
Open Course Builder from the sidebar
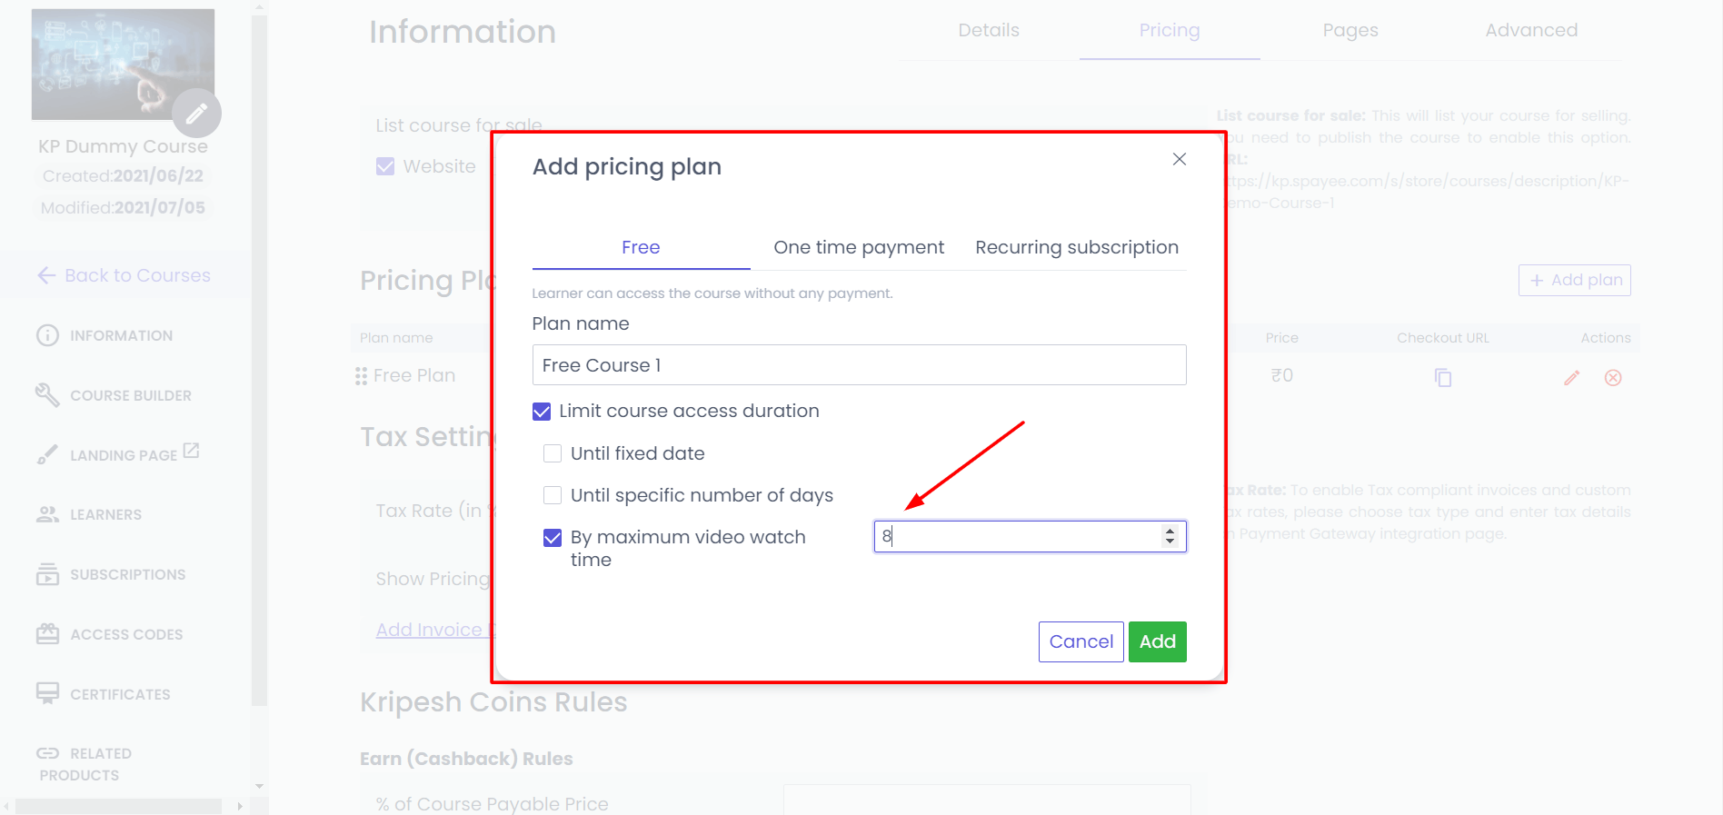coord(130,395)
